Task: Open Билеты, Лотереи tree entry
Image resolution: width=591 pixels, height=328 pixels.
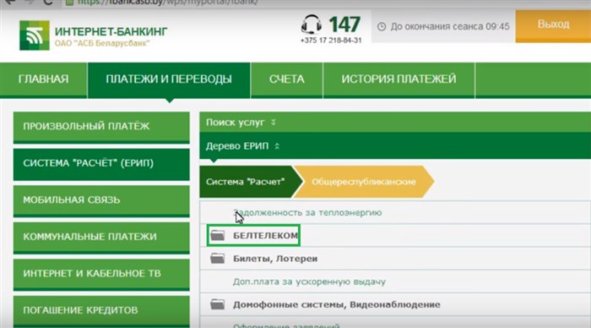Action: (x=275, y=259)
